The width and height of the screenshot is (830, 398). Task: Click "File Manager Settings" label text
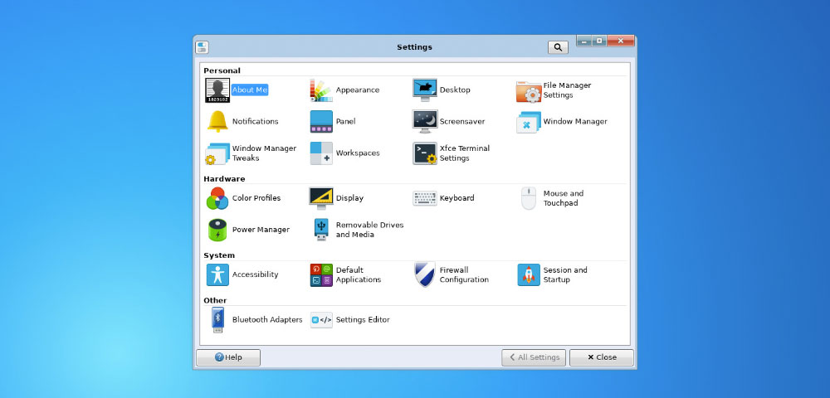[567, 90]
